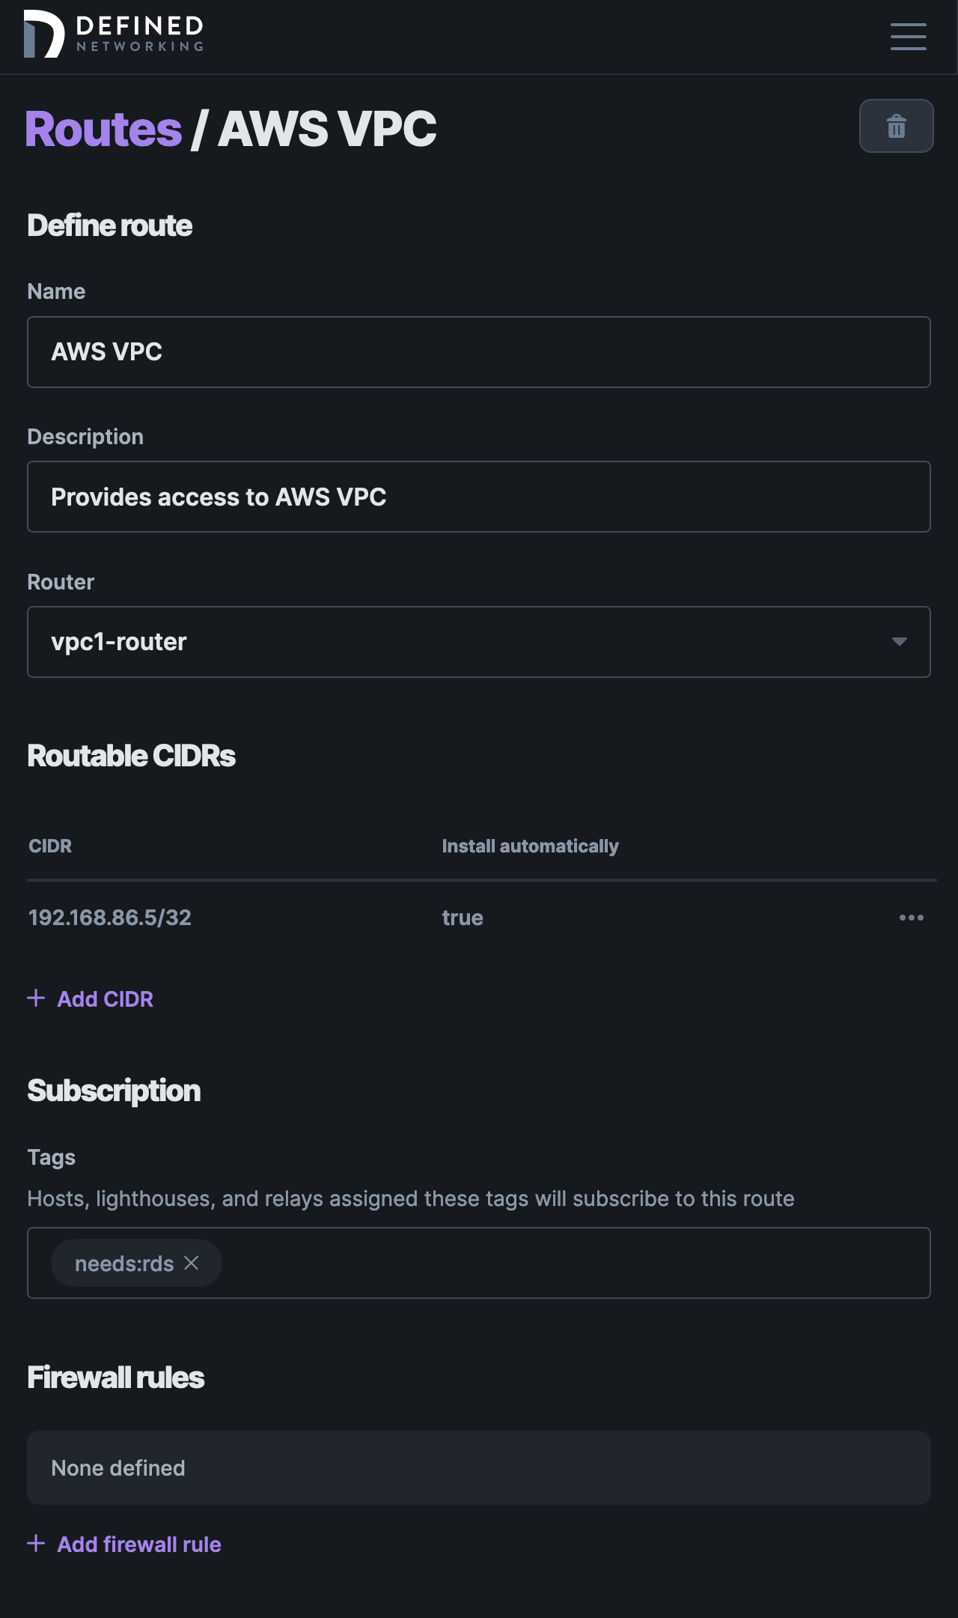Screen dimensions: 958x1618
Task: Select the AWS VPC breadcrumb title
Action: [328, 127]
